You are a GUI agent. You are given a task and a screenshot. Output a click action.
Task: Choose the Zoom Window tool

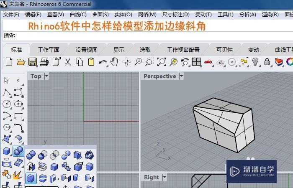tap(150, 62)
